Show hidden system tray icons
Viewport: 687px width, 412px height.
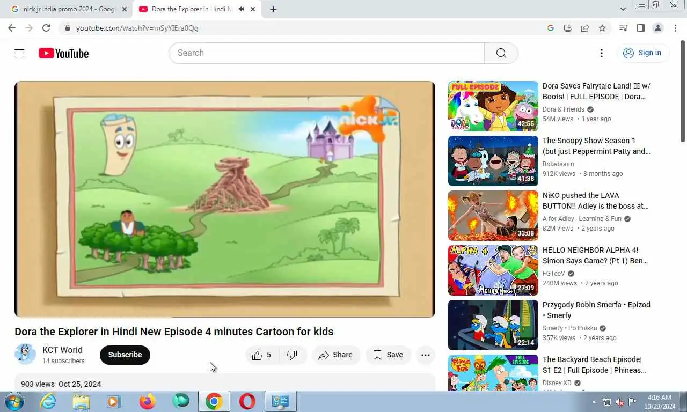point(594,402)
